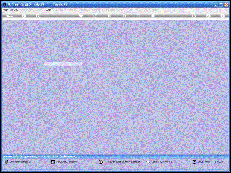Click the magnifying glass search icon
Image resolution: width=231 pixels, height=173 pixels.
pos(38,16)
